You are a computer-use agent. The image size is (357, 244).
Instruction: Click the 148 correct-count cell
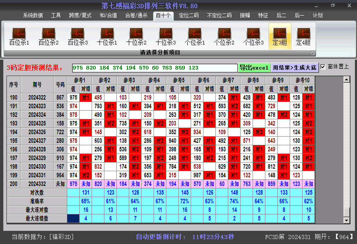[234, 193]
